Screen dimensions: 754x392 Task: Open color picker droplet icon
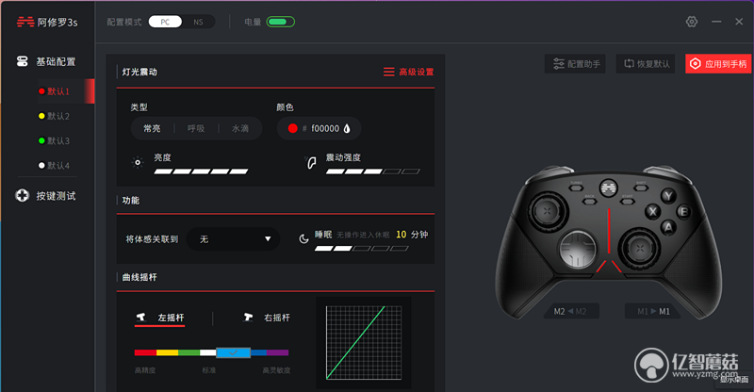(x=347, y=128)
